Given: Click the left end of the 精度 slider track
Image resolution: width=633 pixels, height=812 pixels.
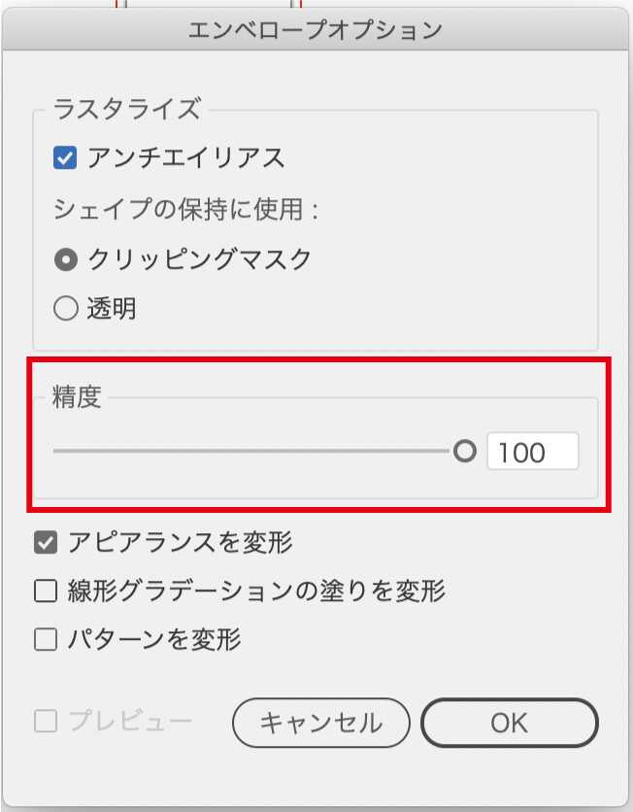Looking at the screenshot, I should click(x=56, y=452).
